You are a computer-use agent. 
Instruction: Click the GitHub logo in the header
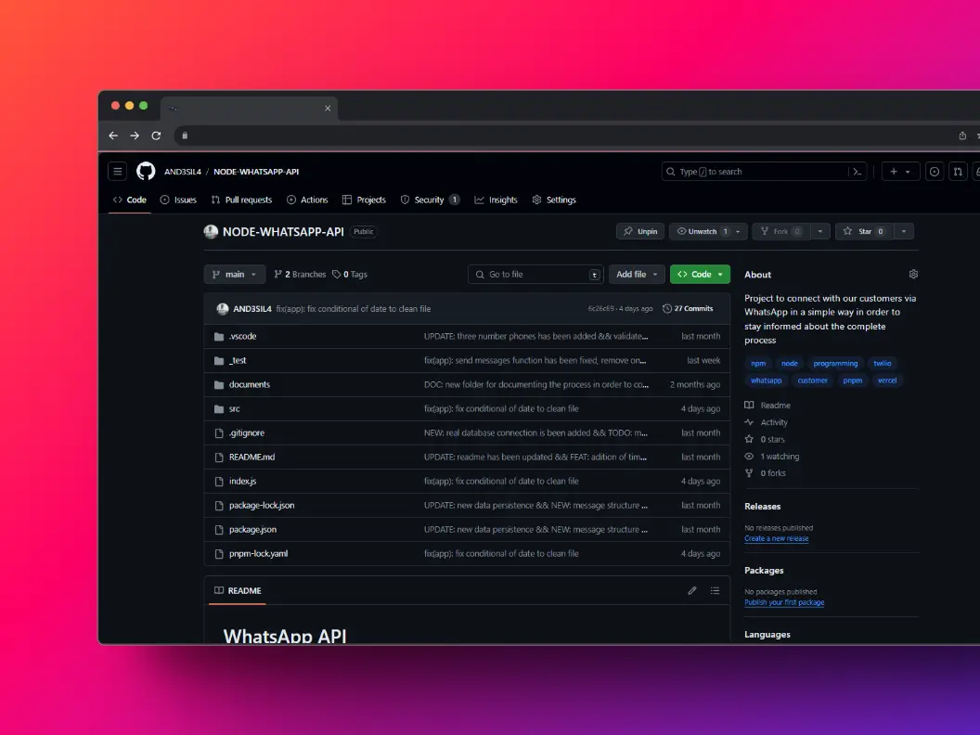(146, 171)
